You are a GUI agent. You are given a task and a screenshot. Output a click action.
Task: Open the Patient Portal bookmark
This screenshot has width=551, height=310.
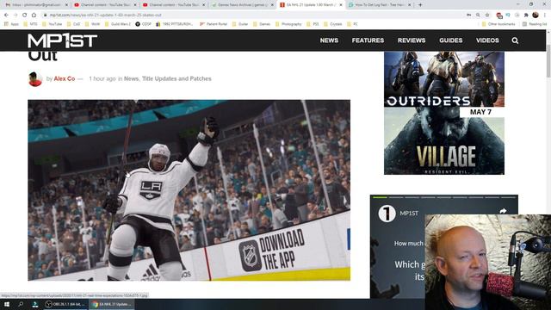click(x=214, y=24)
